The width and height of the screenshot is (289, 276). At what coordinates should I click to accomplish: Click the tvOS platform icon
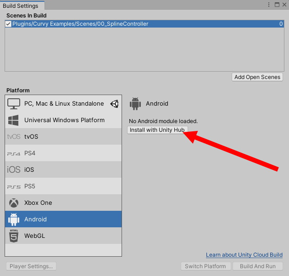tap(14, 137)
